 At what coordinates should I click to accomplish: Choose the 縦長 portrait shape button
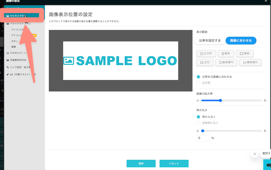tap(226, 53)
